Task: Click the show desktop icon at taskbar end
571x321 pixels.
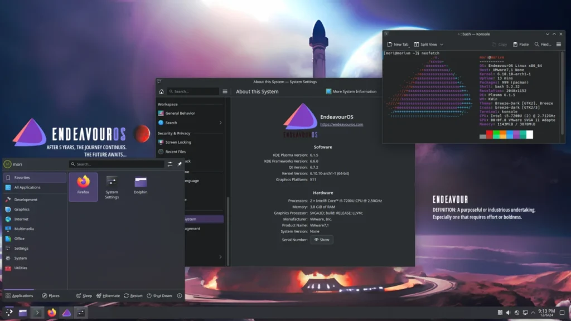Action: pos(562,313)
